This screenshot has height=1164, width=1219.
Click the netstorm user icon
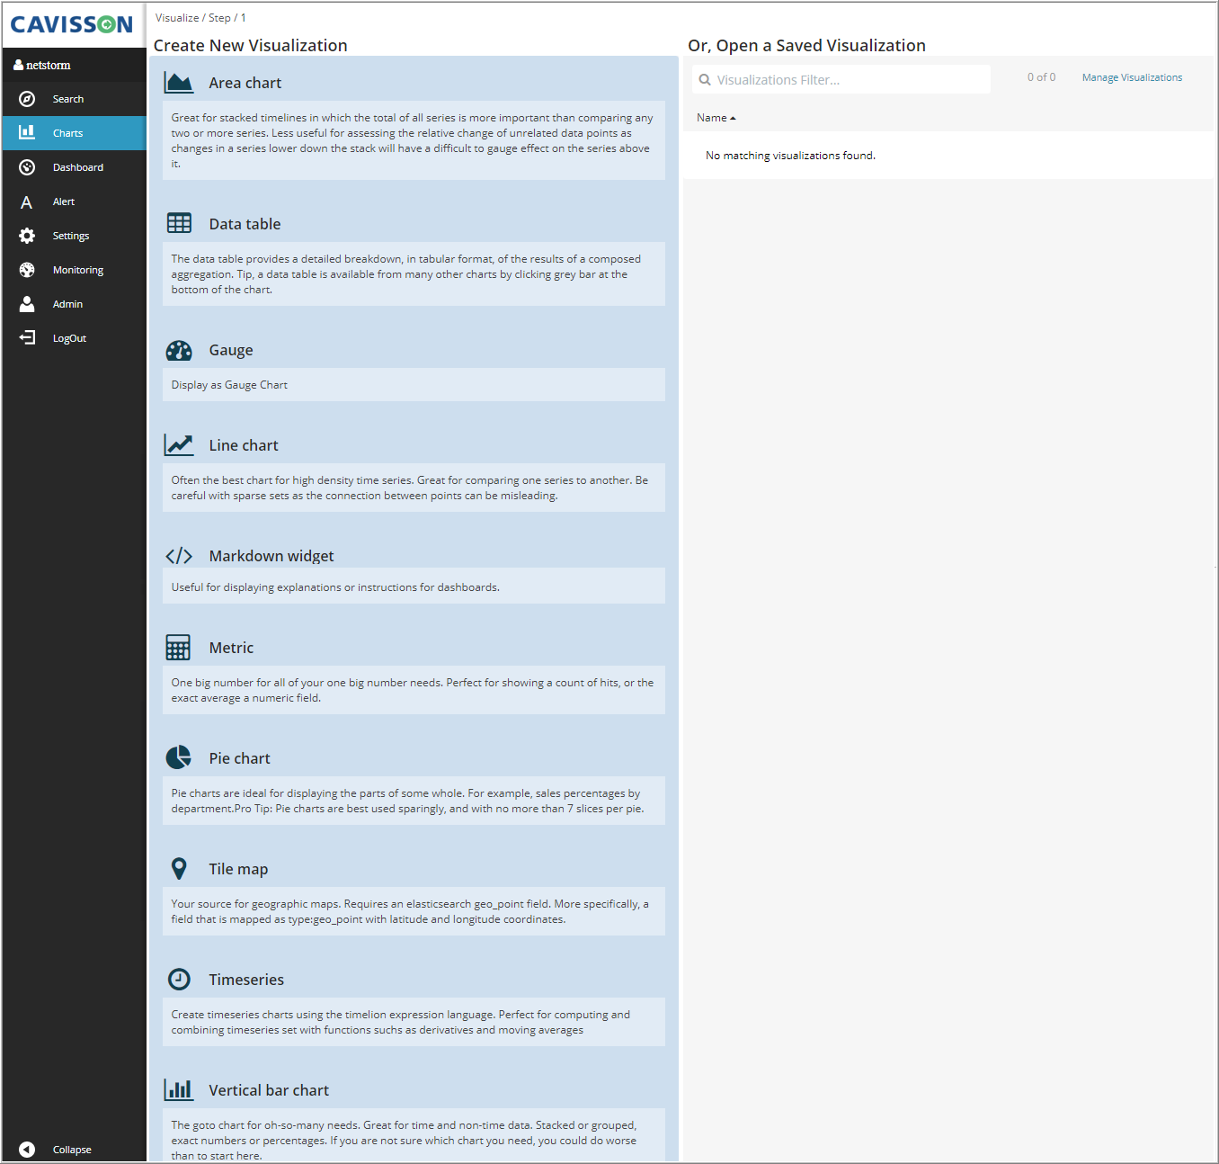click(x=18, y=65)
